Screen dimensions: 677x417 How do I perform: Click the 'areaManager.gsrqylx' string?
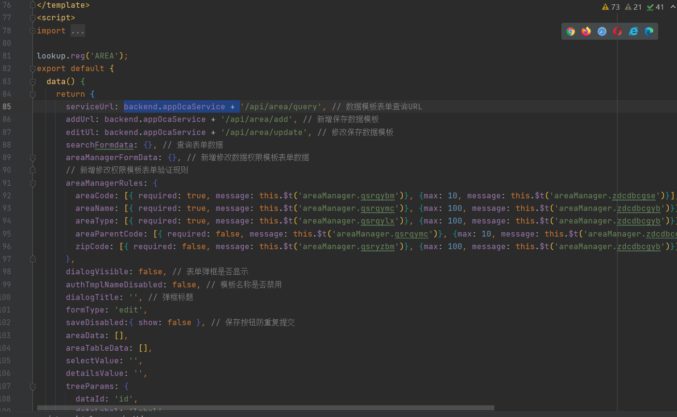tap(349, 221)
